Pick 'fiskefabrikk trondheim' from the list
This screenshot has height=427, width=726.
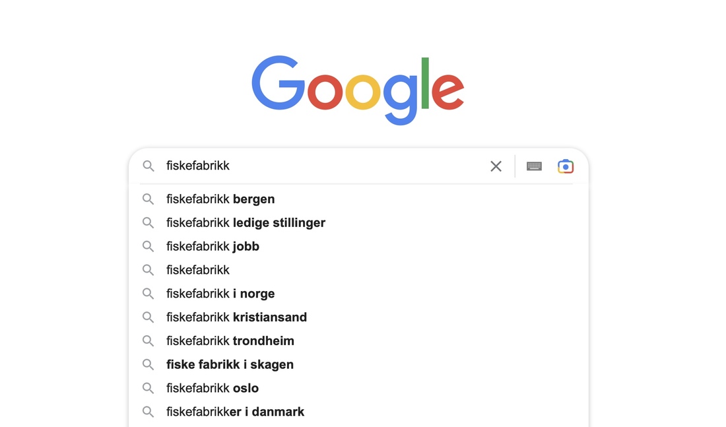click(x=230, y=341)
